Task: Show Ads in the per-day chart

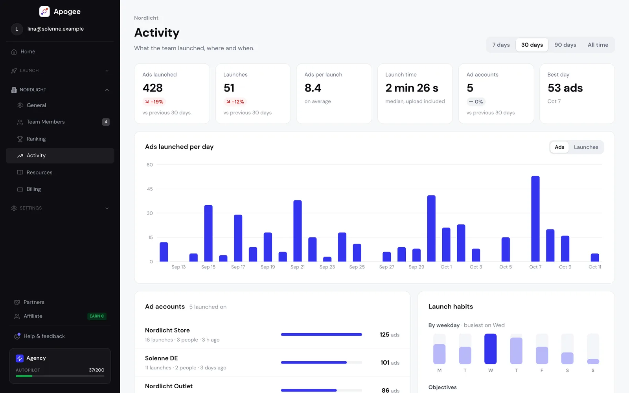Action: 559,147
